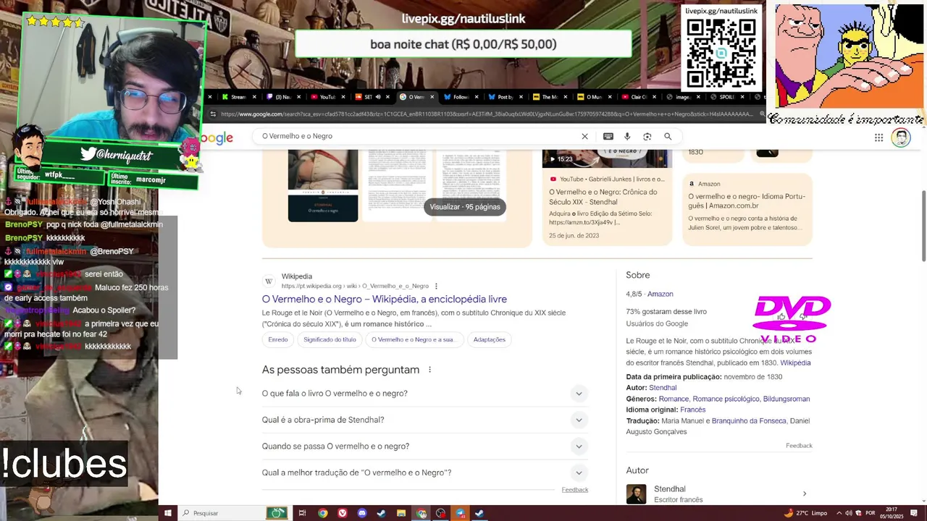Open the Stendhal author link in Sobre panel
927x521 pixels.
(x=663, y=388)
